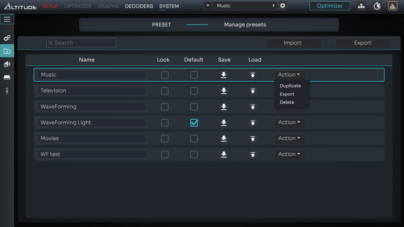
Task: Lock the Television preset
Action: (165, 91)
